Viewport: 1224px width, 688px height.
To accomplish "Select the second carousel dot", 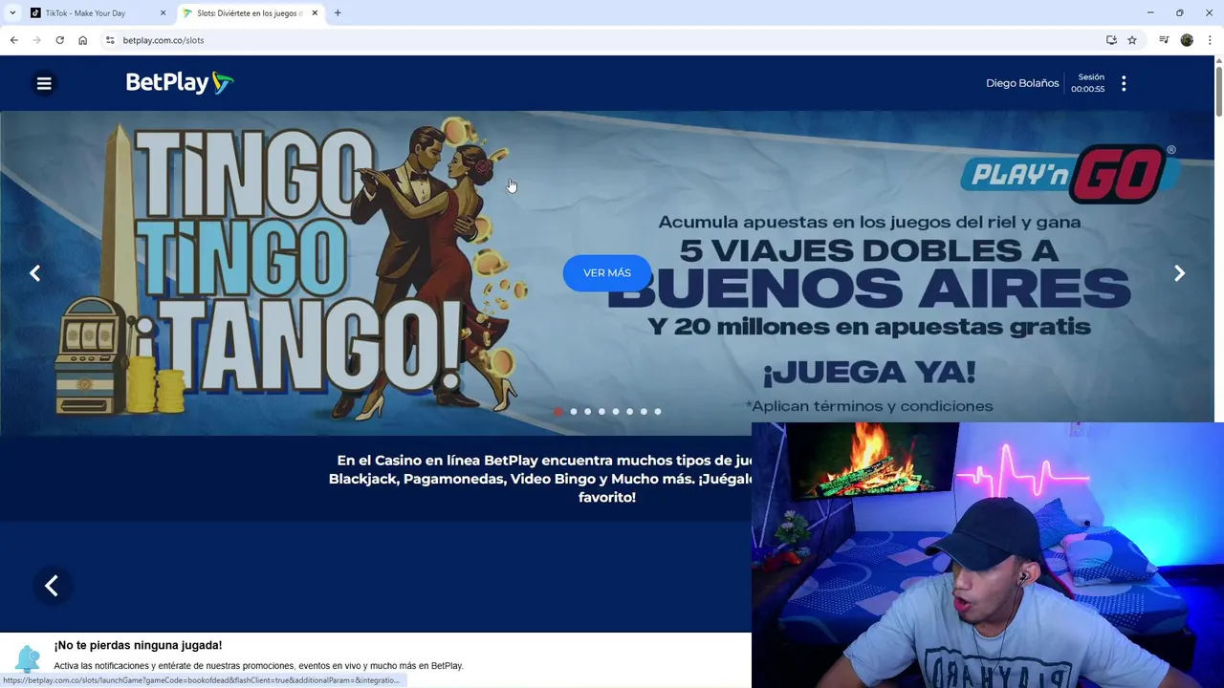I will pos(574,412).
